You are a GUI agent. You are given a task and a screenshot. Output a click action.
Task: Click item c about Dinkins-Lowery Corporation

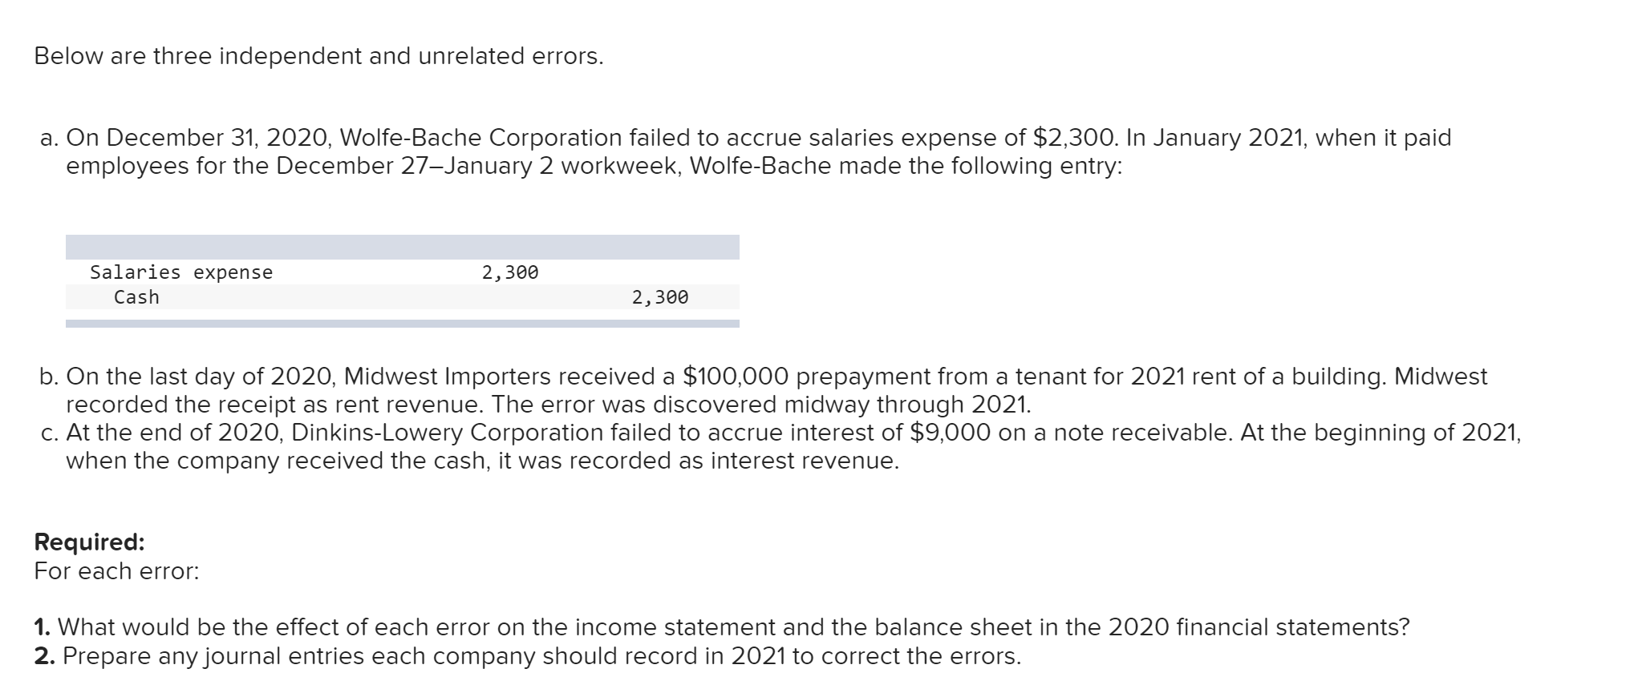[x=780, y=446]
